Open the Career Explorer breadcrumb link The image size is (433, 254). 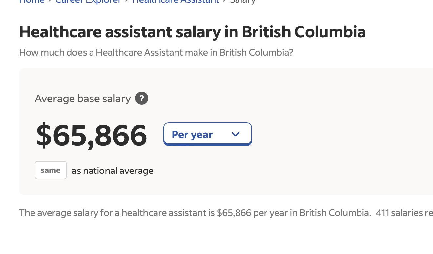point(88,2)
